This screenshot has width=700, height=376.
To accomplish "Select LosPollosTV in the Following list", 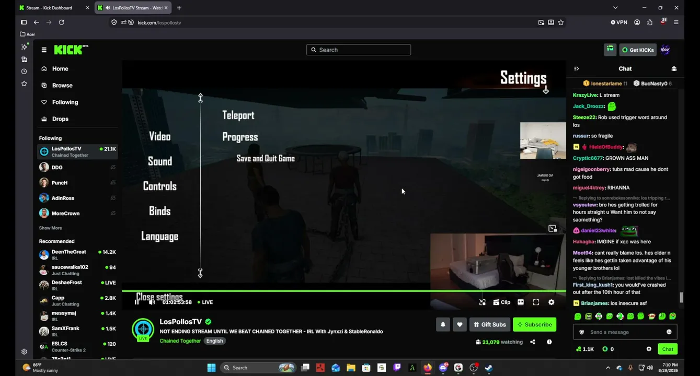I will (77, 152).
